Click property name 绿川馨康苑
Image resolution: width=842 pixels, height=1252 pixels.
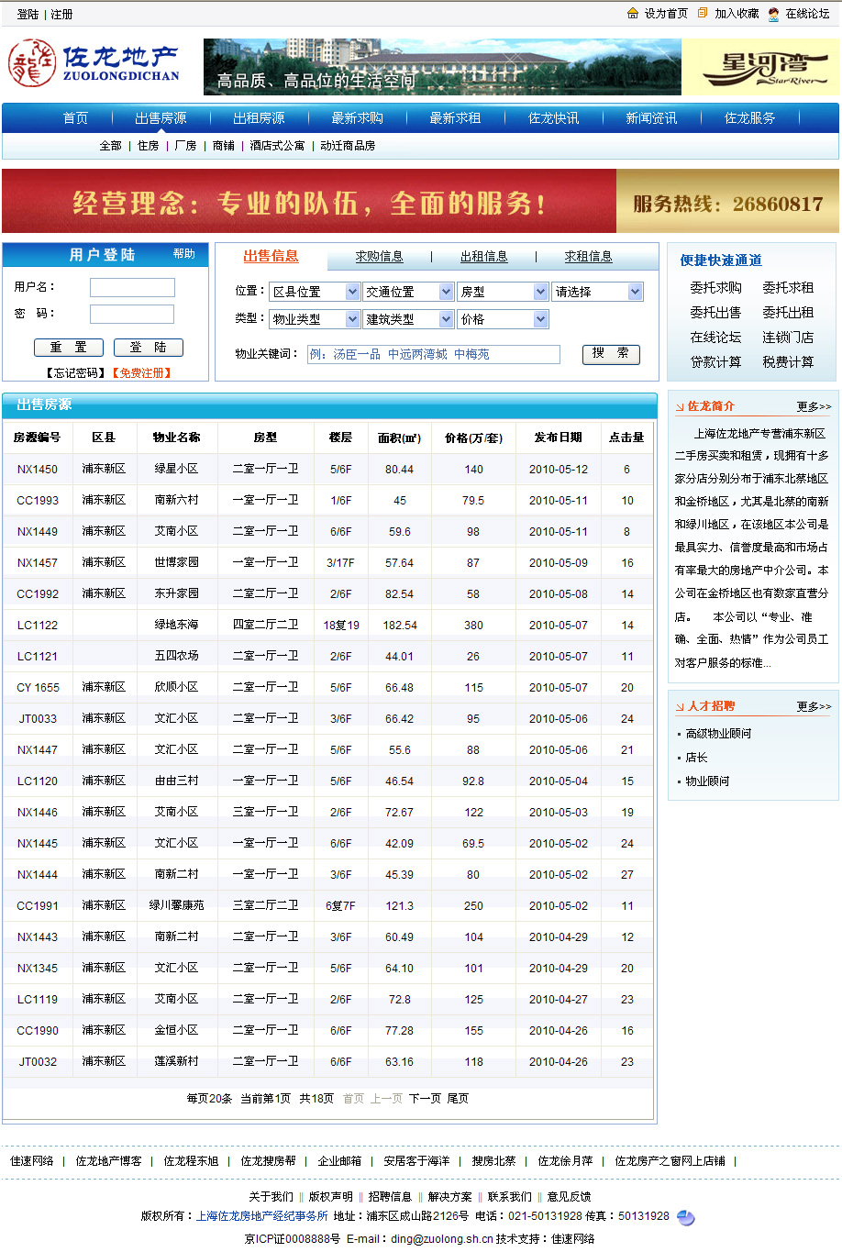coord(176,906)
